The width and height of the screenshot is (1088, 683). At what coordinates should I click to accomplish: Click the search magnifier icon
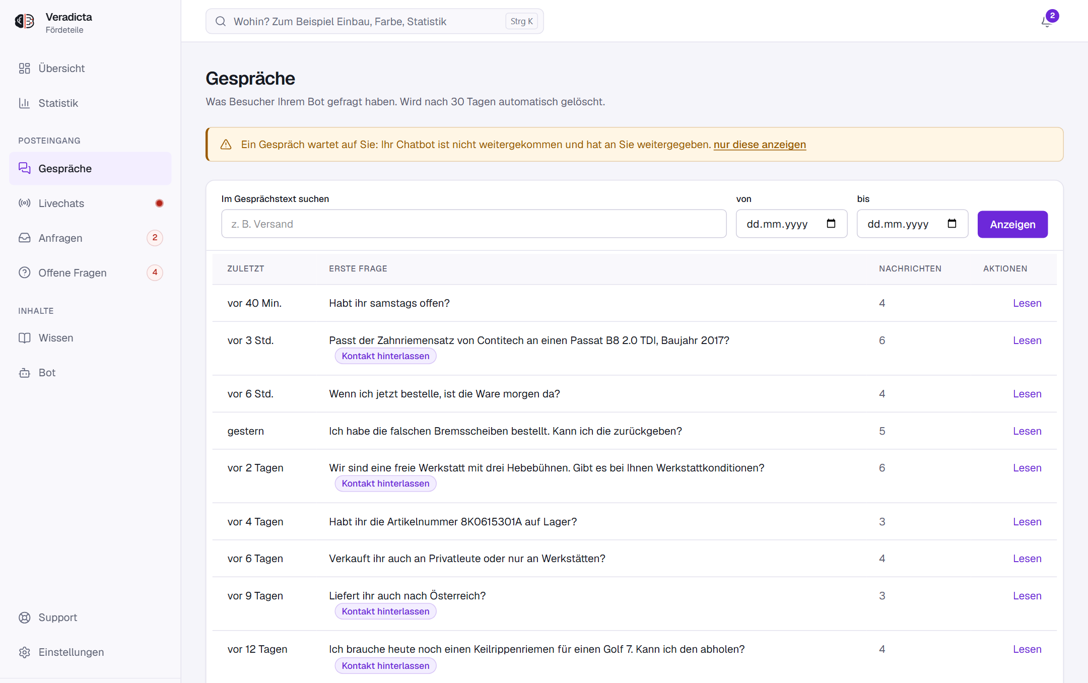click(220, 21)
